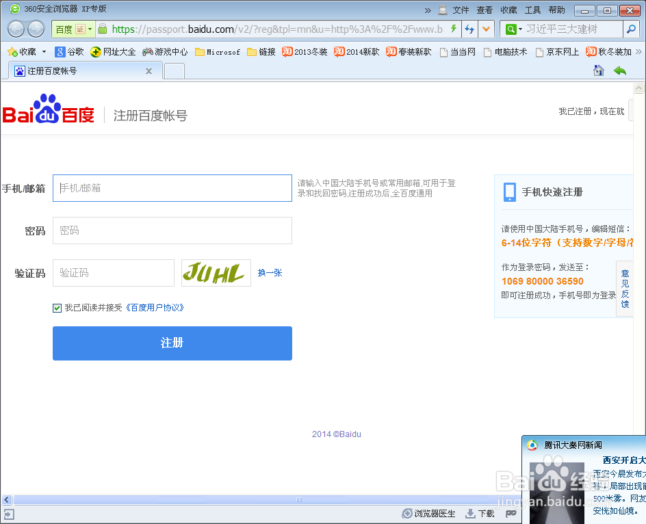The image size is (646, 524).
Task: Toggle the 我已阅读并接受 agreement checkbox
Action: click(x=57, y=308)
